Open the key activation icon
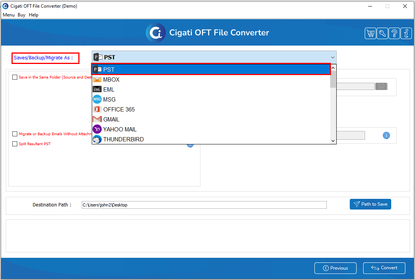415x280 pixels. 382,33
